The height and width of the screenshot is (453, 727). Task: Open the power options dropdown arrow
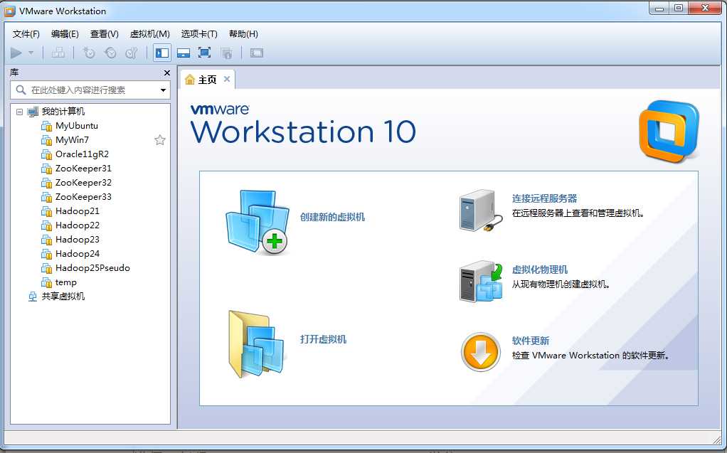point(31,53)
